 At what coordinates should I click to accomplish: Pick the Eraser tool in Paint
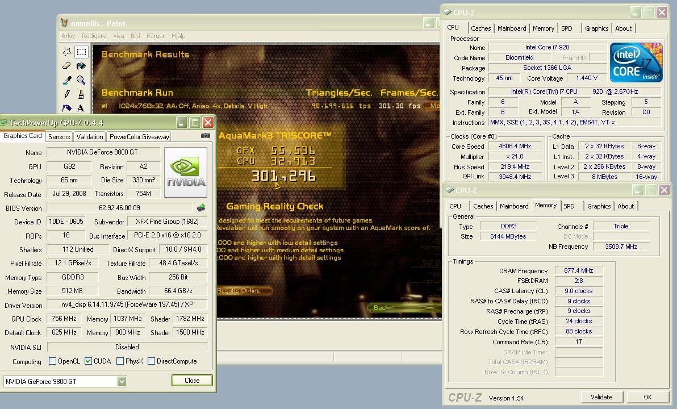tap(67, 66)
